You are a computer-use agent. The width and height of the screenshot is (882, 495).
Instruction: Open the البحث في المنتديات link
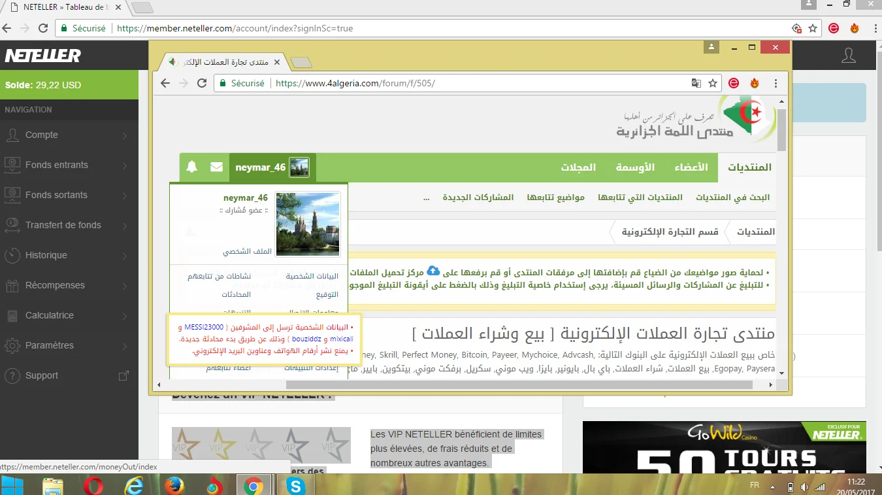(x=732, y=197)
